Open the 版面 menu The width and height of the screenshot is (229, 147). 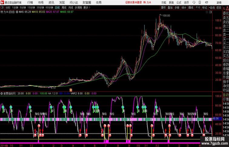click(171, 2)
